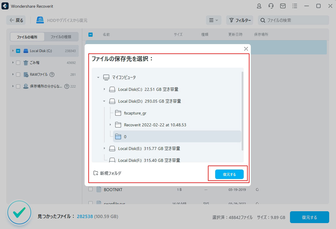Expand the RAWファイル tree node
Image resolution: width=336 pixels, height=229 pixels.
[x=13, y=74]
